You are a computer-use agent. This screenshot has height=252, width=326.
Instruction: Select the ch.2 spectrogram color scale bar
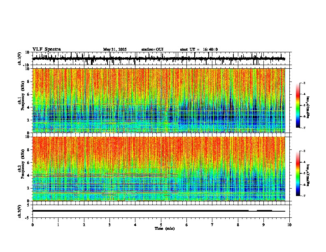(x=298, y=173)
